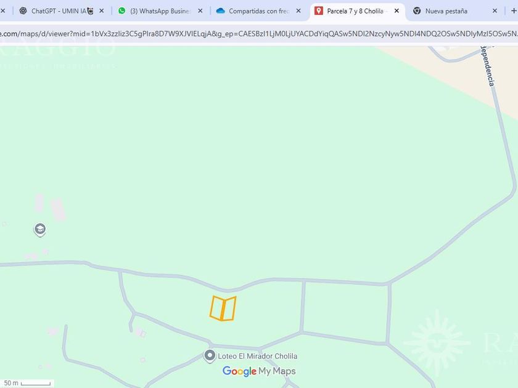Close the Compartidas con frecuencia tab

click(x=298, y=11)
